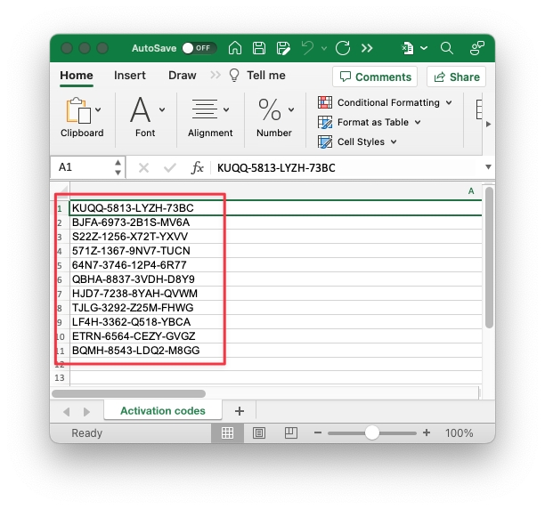The image size is (545, 509).
Task: Click the Redo arrow icon
Action: tap(342, 48)
